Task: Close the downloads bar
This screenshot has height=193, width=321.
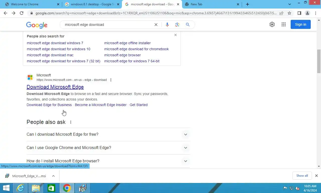Action: click(x=316, y=176)
